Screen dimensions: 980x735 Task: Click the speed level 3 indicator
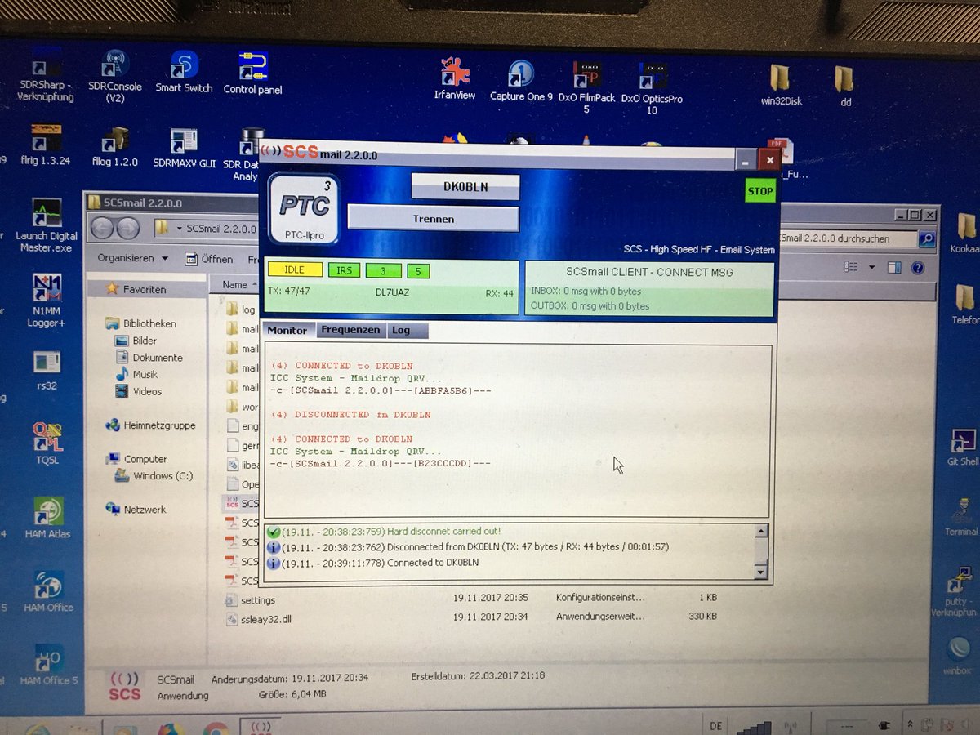click(383, 270)
